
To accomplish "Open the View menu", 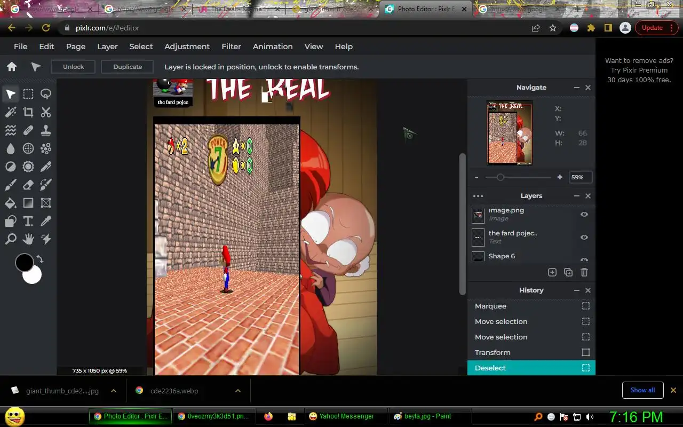I will click(x=314, y=46).
